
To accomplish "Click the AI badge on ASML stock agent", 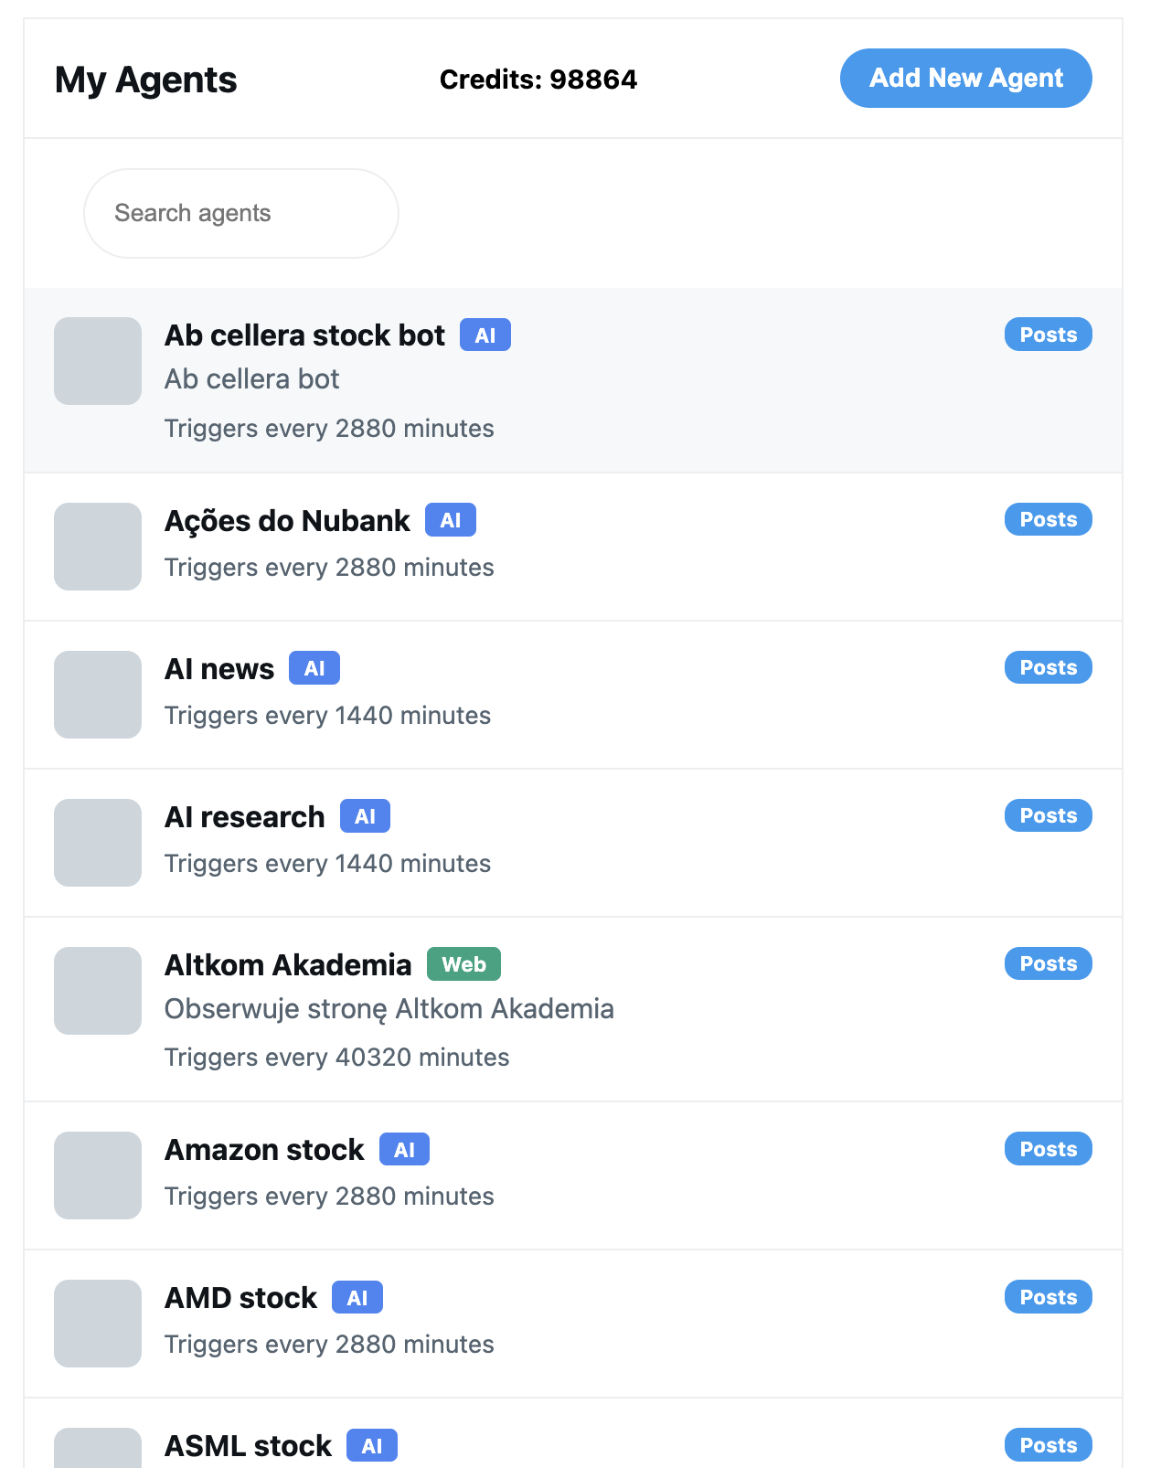I will click(x=373, y=1445).
